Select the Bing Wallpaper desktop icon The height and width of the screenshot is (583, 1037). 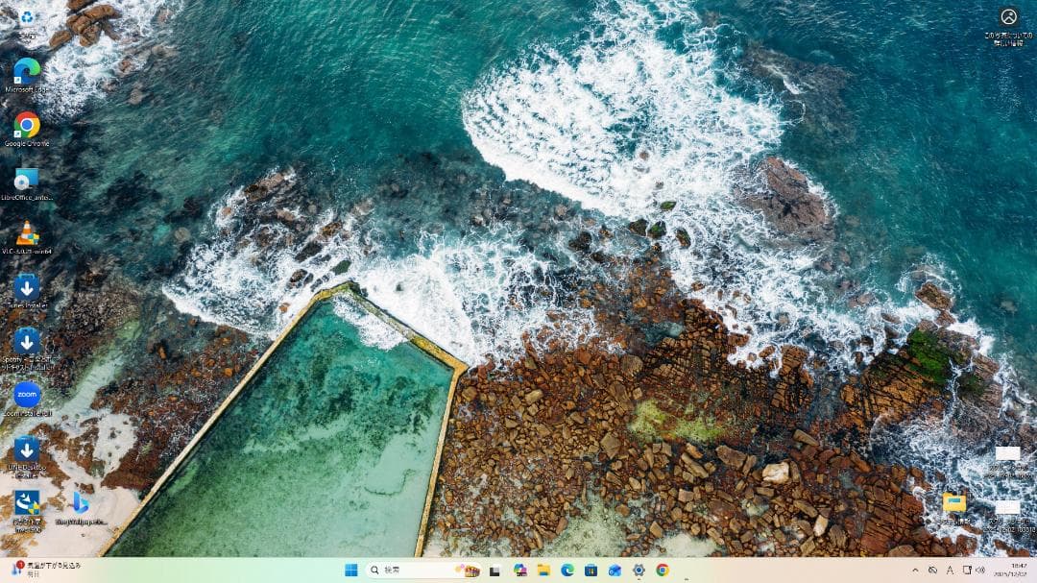click(81, 502)
